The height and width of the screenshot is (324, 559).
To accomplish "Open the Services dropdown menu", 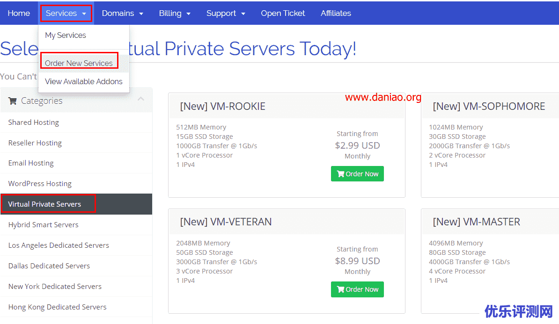I will [x=66, y=13].
